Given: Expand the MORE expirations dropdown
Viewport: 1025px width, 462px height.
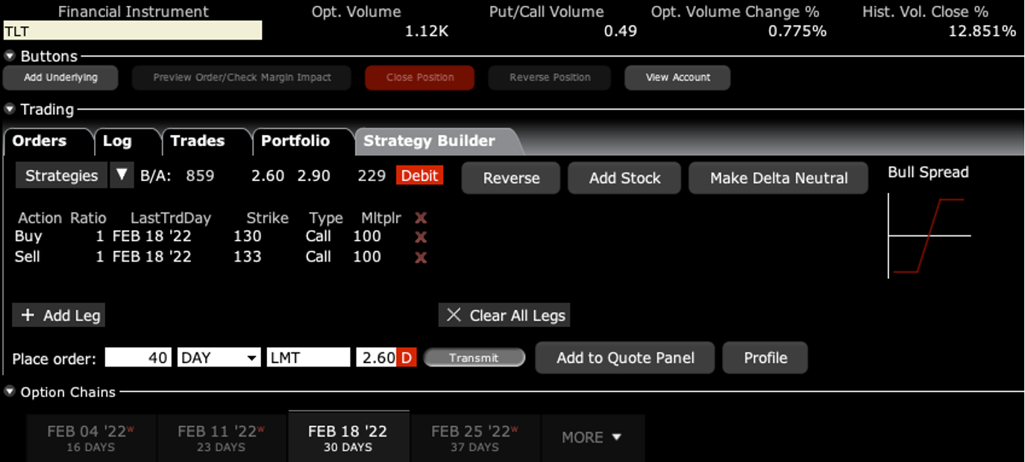Looking at the screenshot, I should 592,437.
